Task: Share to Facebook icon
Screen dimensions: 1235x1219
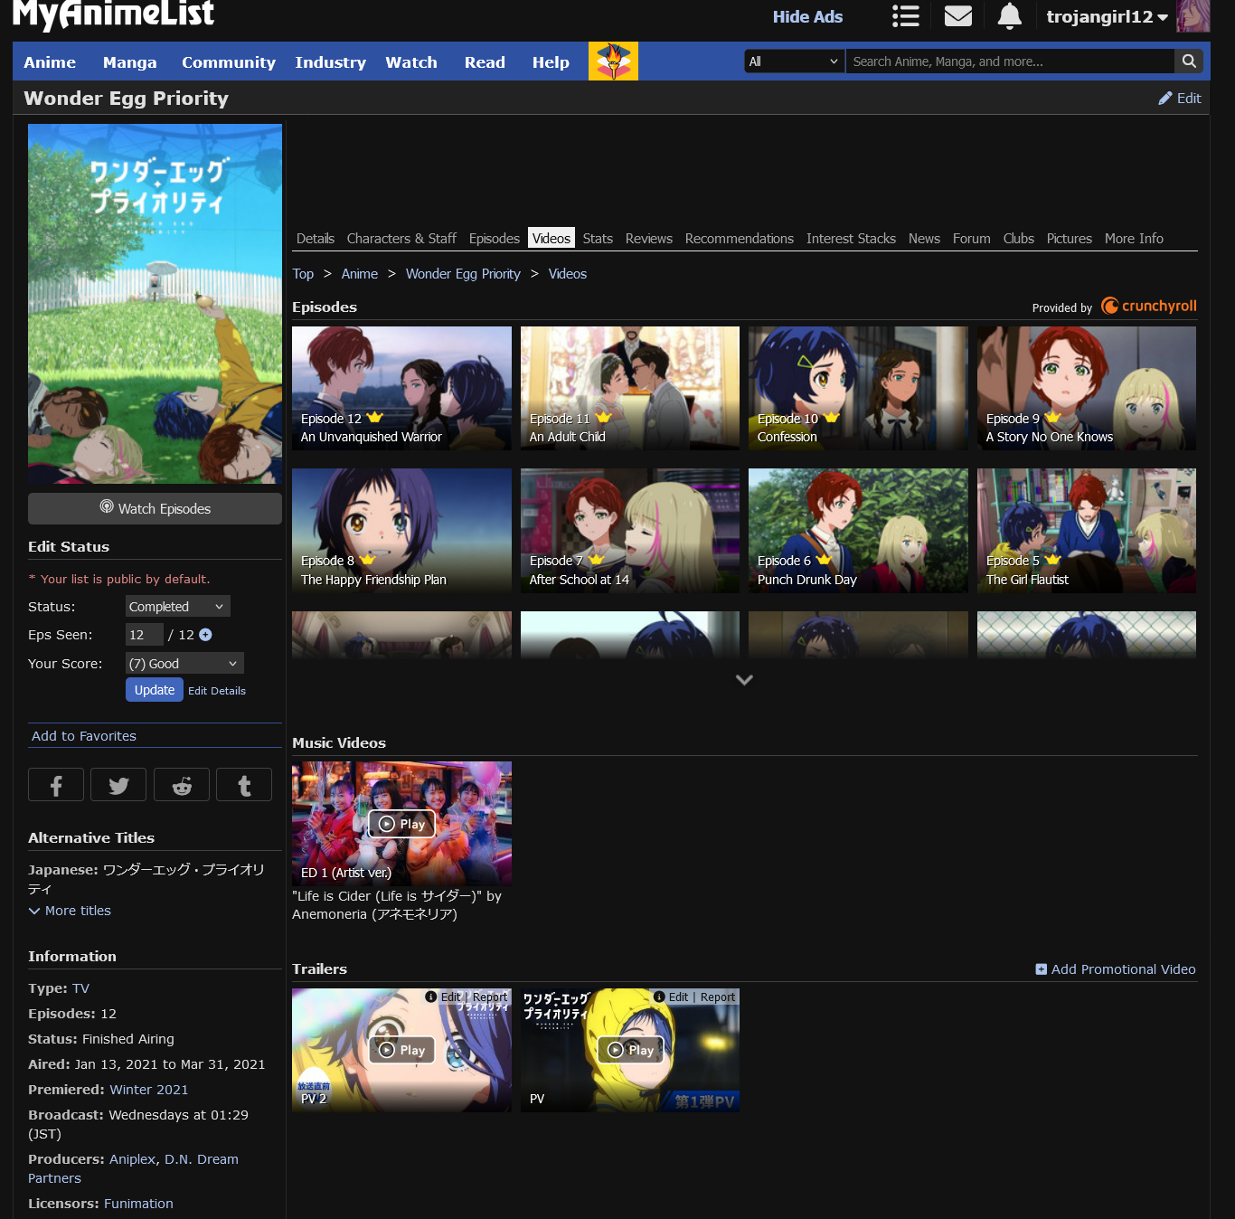Action: [x=56, y=785]
